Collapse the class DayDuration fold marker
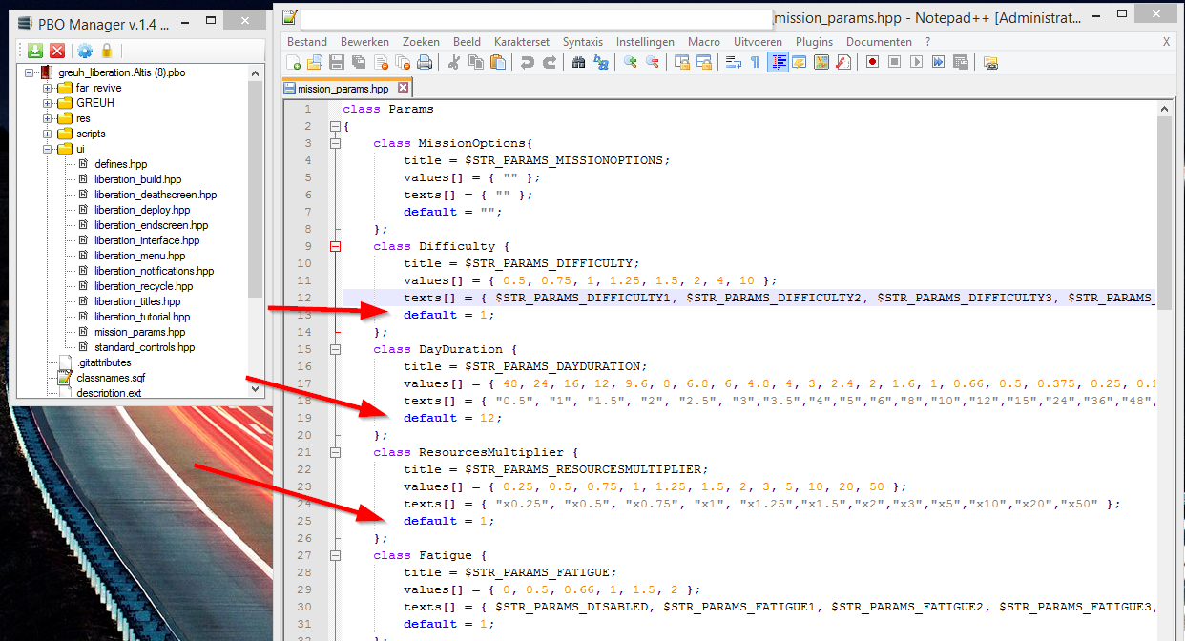 tap(335, 349)
